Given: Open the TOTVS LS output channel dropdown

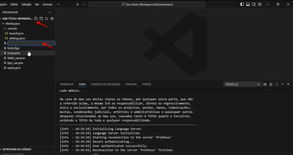Looking at the screenshot, I should tap(242, 84).
